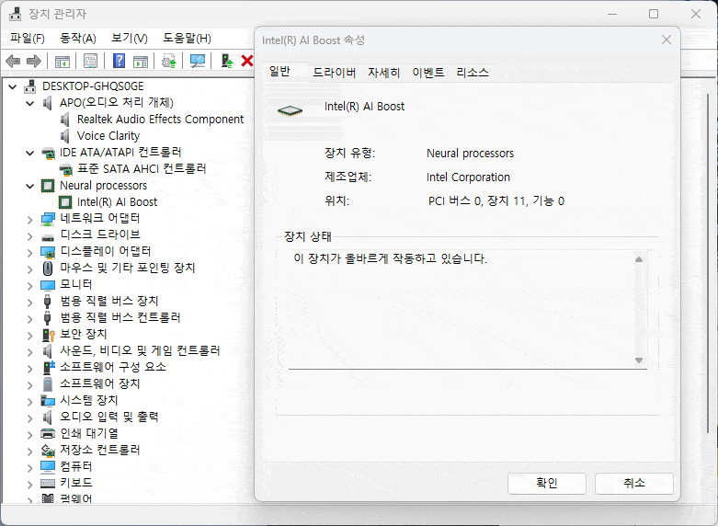Click the Scan for hardware changes monitor icon
Image resolution: width=718 pixels, height=526 pixels.
198,61
